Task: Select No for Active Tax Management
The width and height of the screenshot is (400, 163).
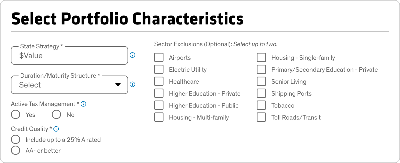Action: pos(56,115)
